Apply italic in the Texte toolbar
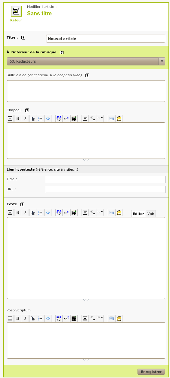 tap(25, 213)
